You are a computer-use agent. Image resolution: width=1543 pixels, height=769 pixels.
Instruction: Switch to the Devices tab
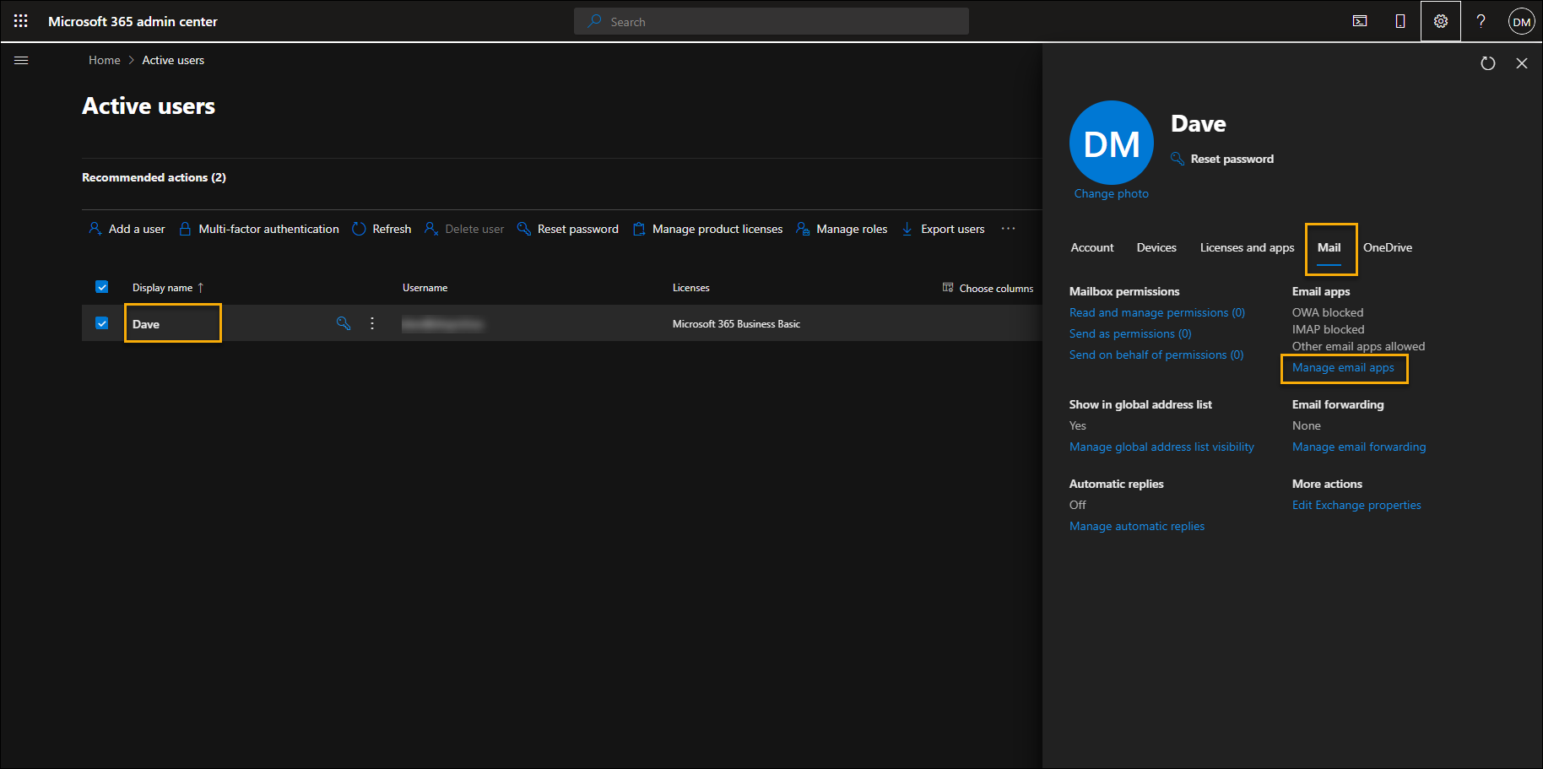click(x=1156, y=247)
